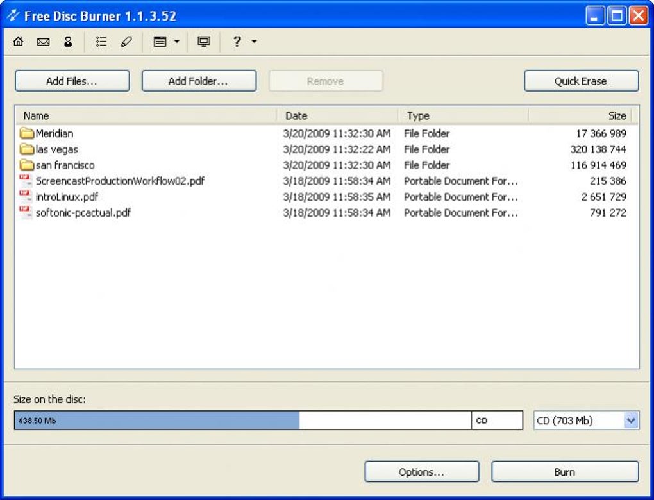This screenshot has height=500, width=654.
Task: Click the pencil edit icon
Action: (126, 41)
